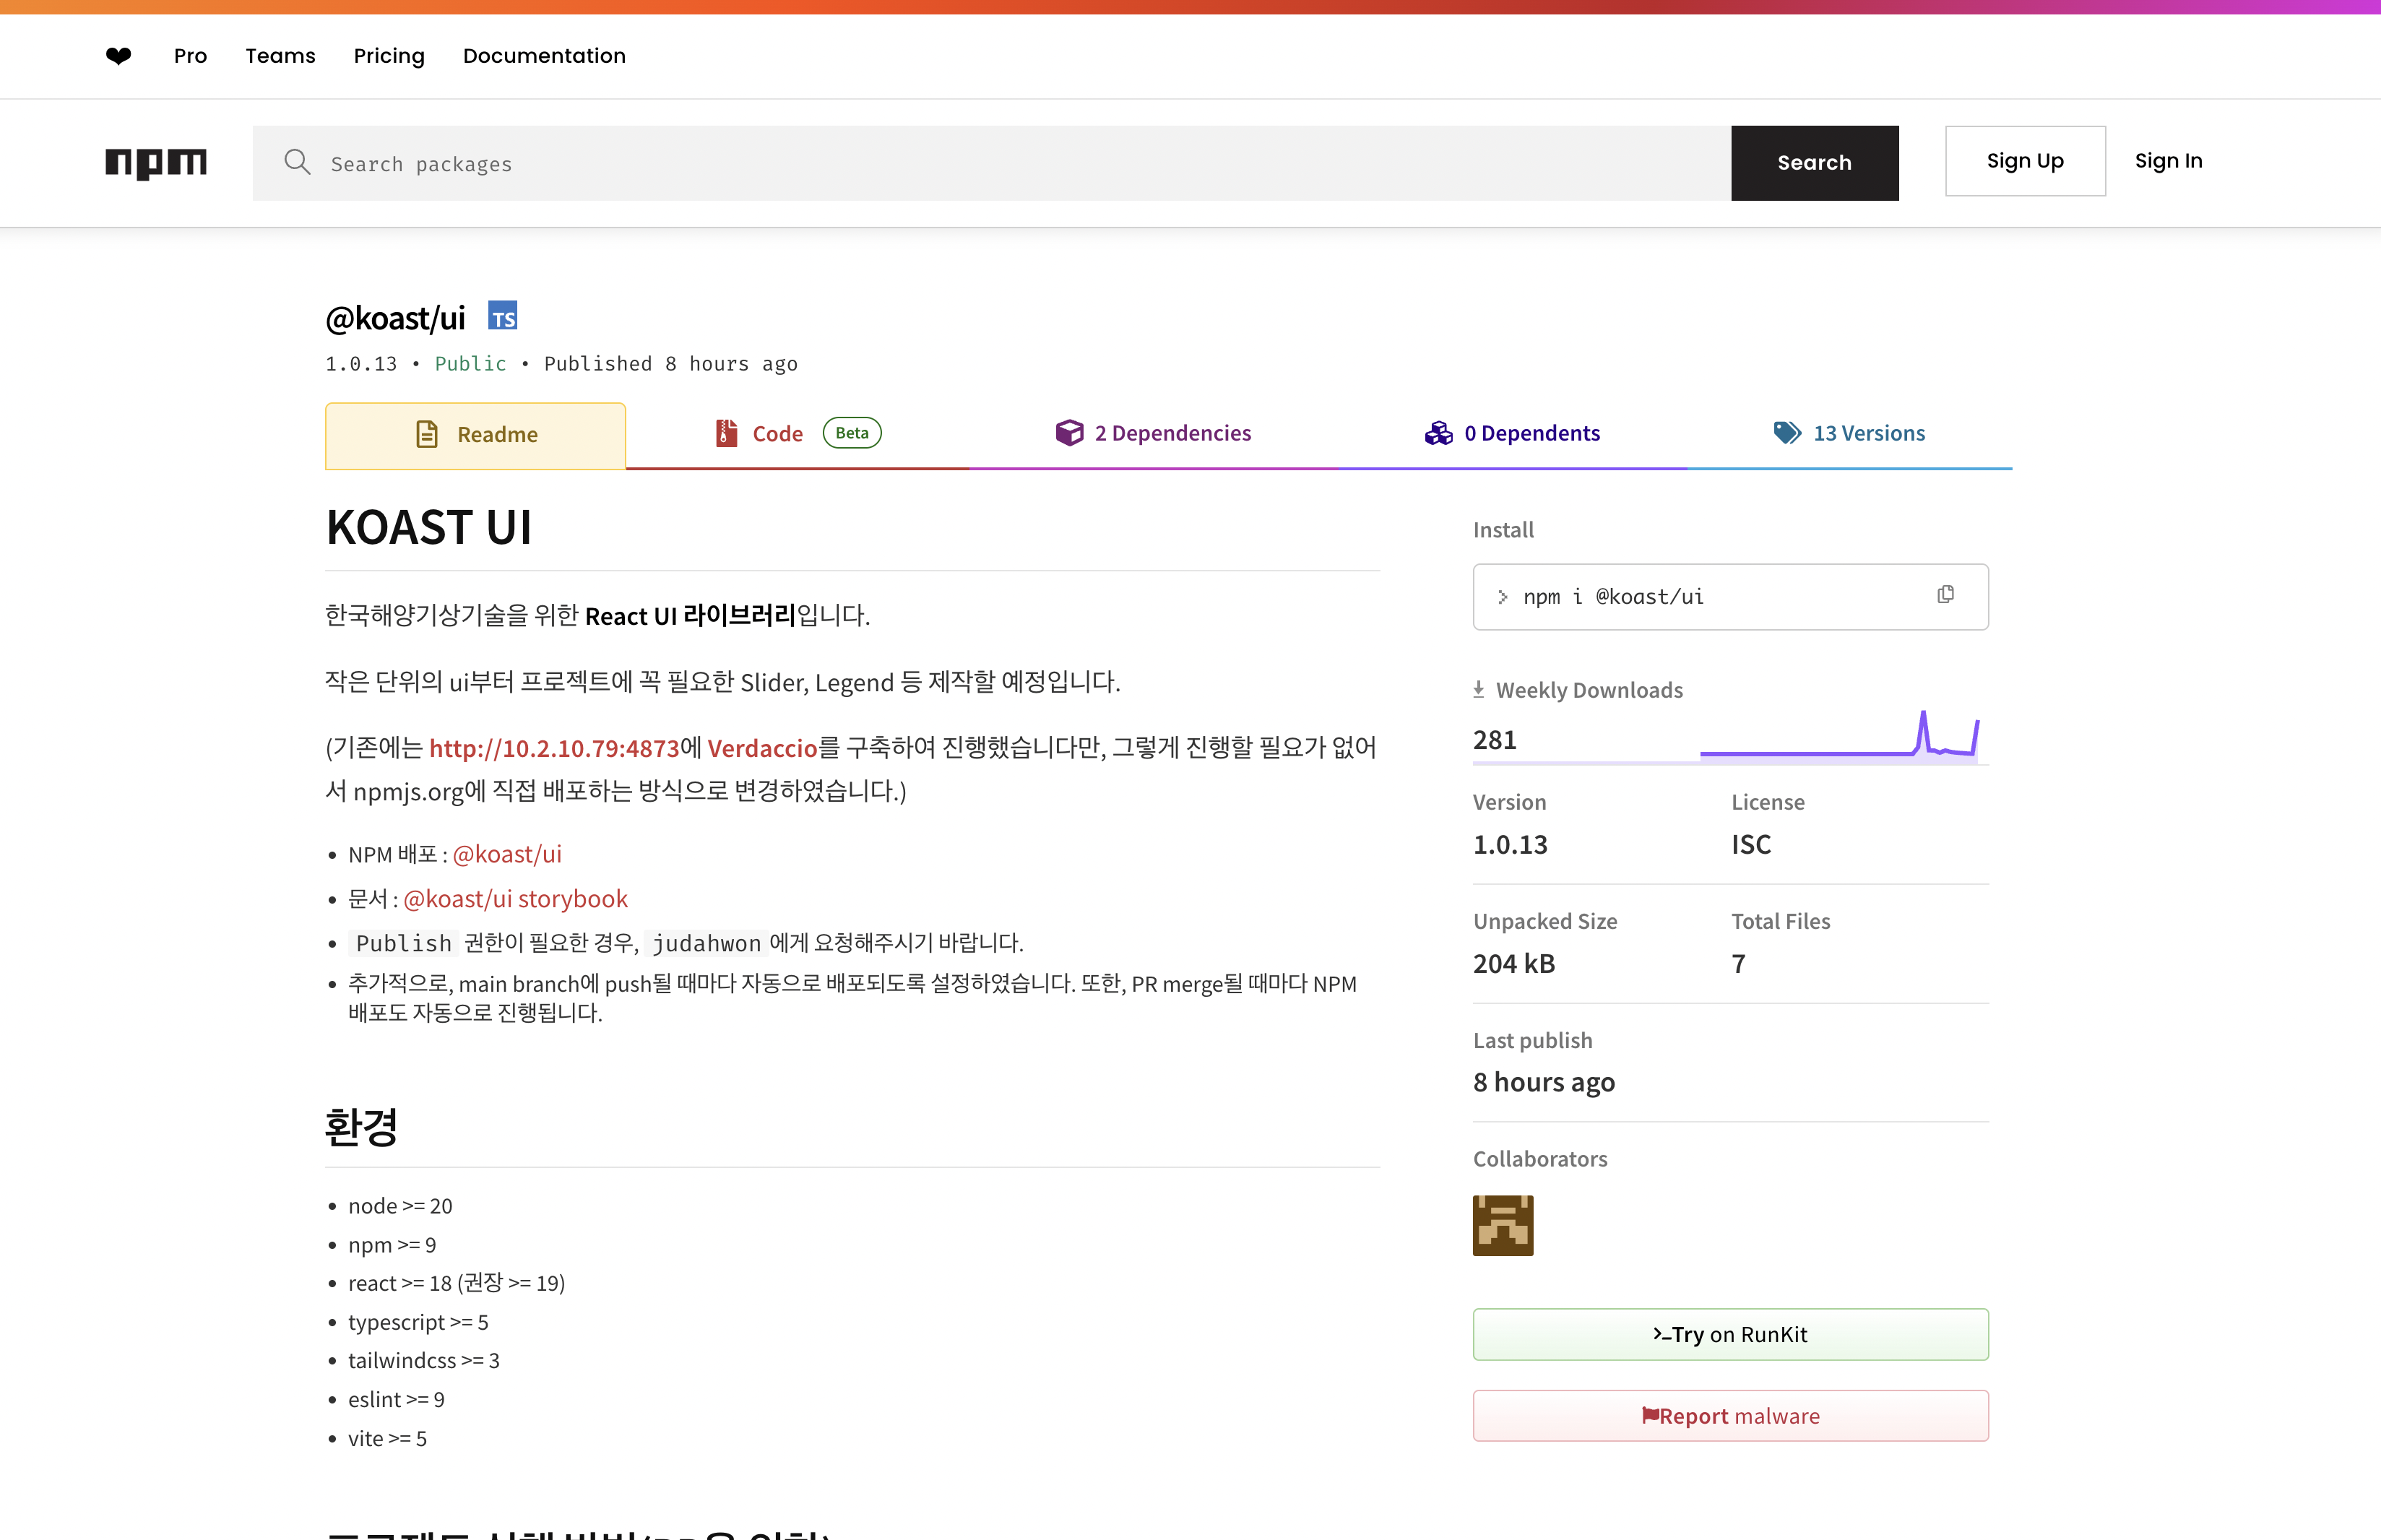The height and width of the screenshot is (1540, 2381).
Task: Click the Public label under package name
Action: click(x=470, y=364)
